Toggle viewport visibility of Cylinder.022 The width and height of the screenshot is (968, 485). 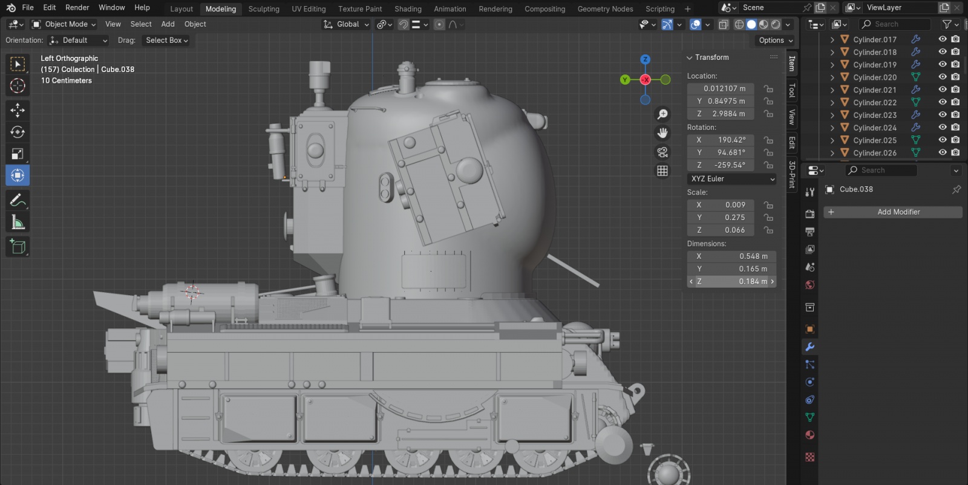click(942, 102)
